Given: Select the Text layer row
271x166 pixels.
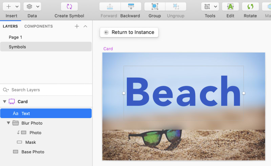Looking at the screenshot, I should [46, 113].
